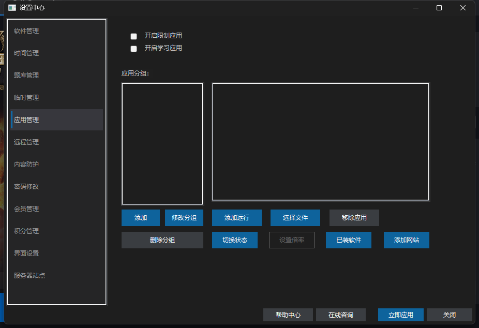Go to 临时管理 settings page
479x328 pixels.
point(56,98)
